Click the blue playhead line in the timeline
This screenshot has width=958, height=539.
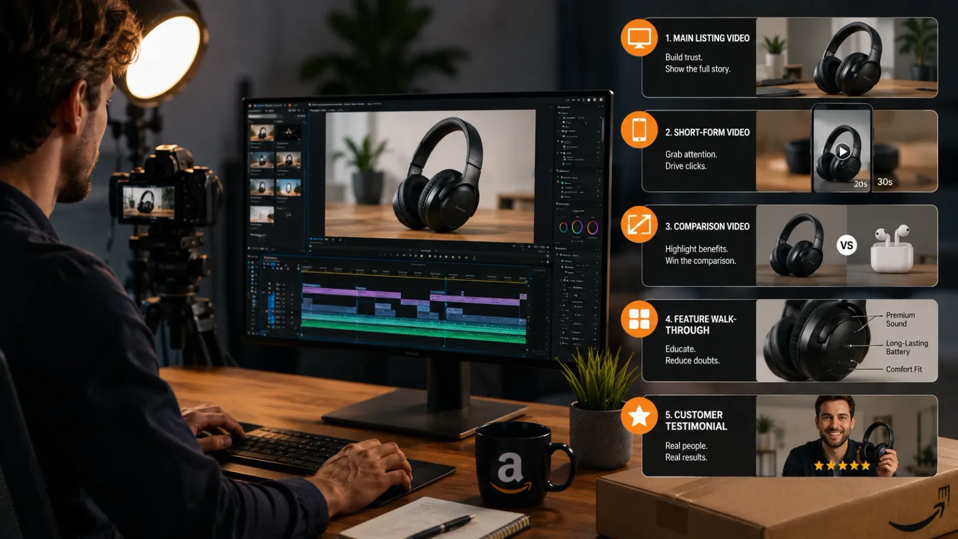[445, 311]
